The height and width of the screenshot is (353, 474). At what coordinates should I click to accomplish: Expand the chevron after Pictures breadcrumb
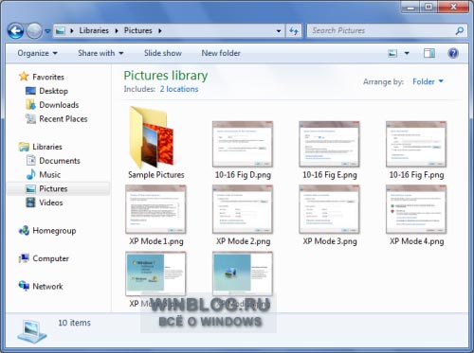tap(160, 30)
